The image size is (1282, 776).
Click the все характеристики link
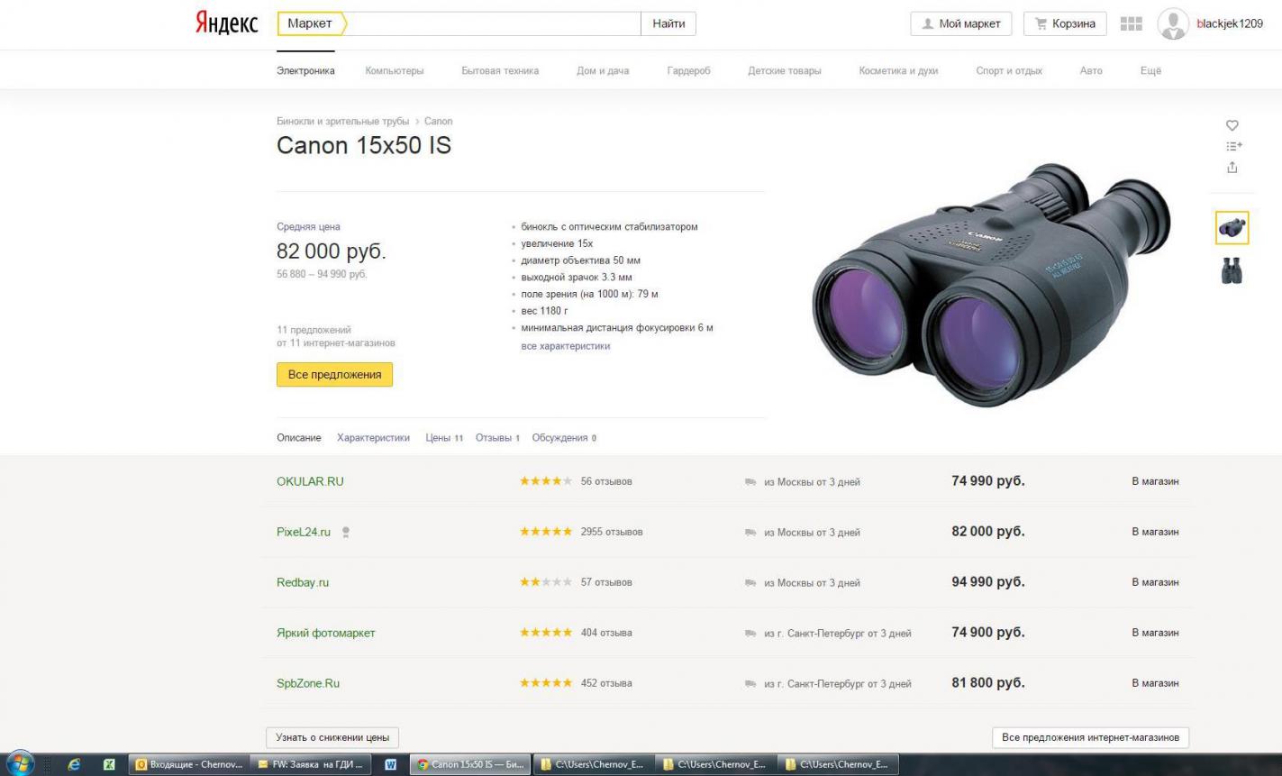(565, 346)
